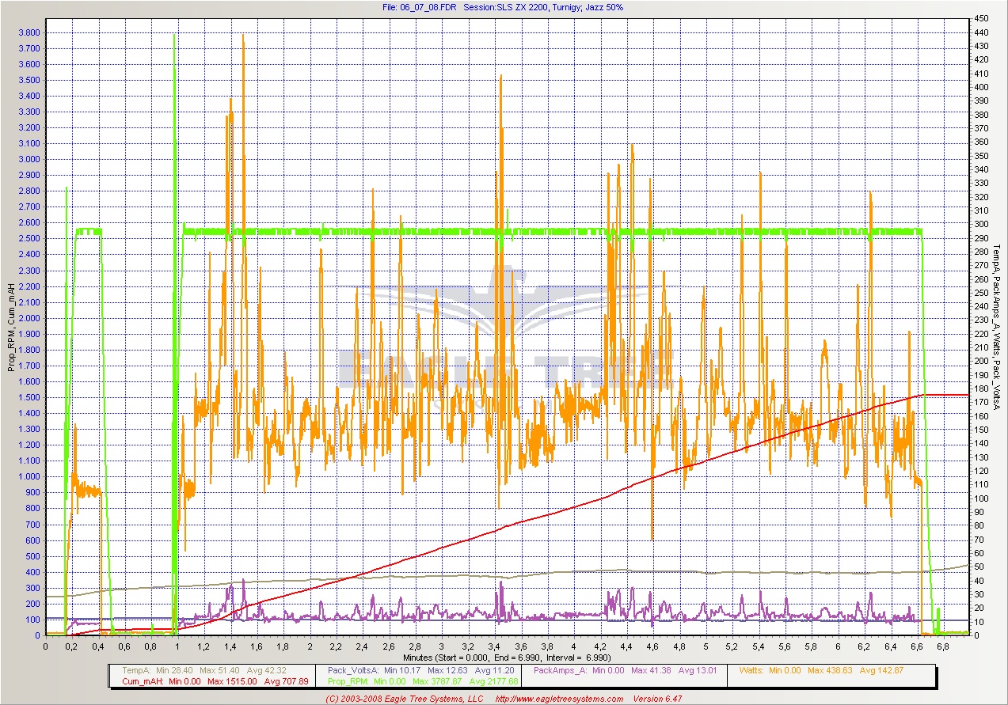
Task: Click the "Avg 42.32" TempA legend value
Action: click(266, 670)
